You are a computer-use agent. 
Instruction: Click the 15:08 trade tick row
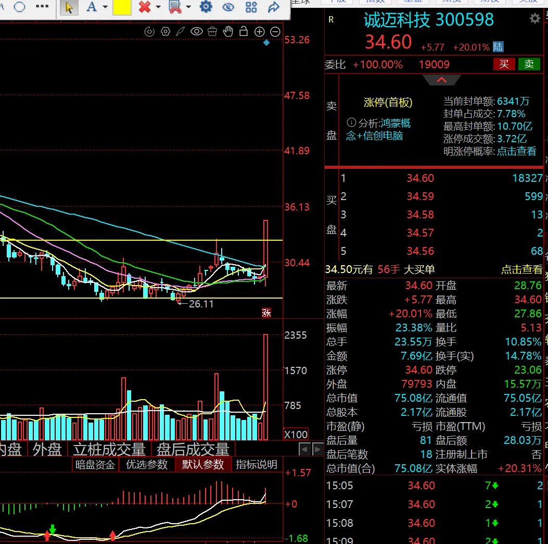click(x=435, y=523)
